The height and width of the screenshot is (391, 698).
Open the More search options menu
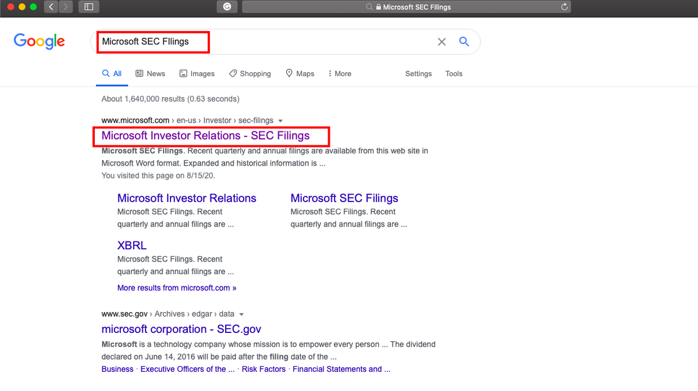point(340,74)
